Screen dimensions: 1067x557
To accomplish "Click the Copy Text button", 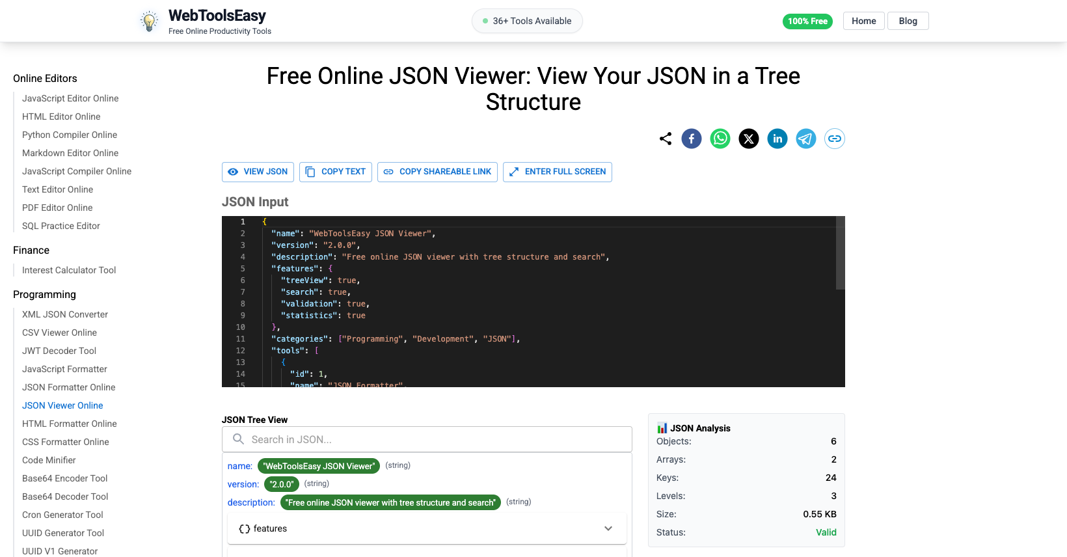I will click(336, 172).
